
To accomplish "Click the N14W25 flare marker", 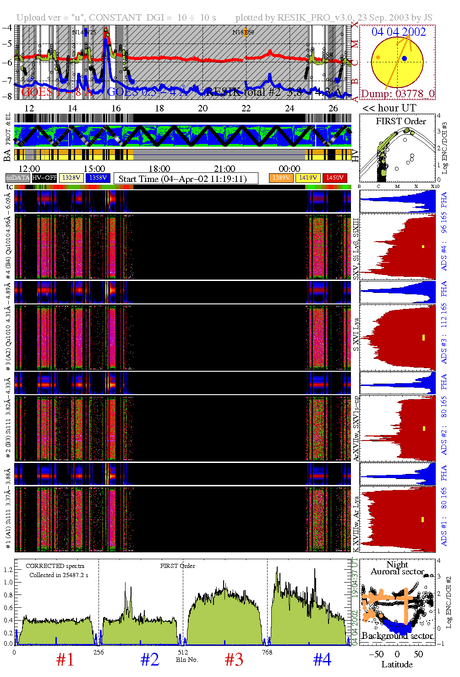I will [85, 32].
